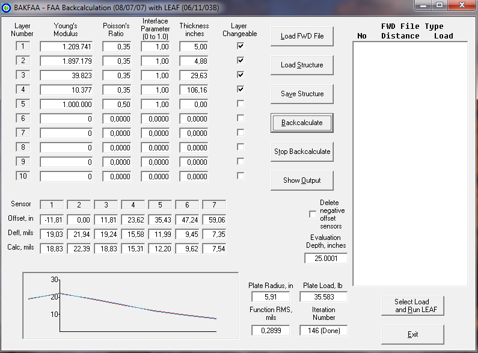Click sensor 5 deflection value 11,99
478x353 pixels.
(160, 235)
